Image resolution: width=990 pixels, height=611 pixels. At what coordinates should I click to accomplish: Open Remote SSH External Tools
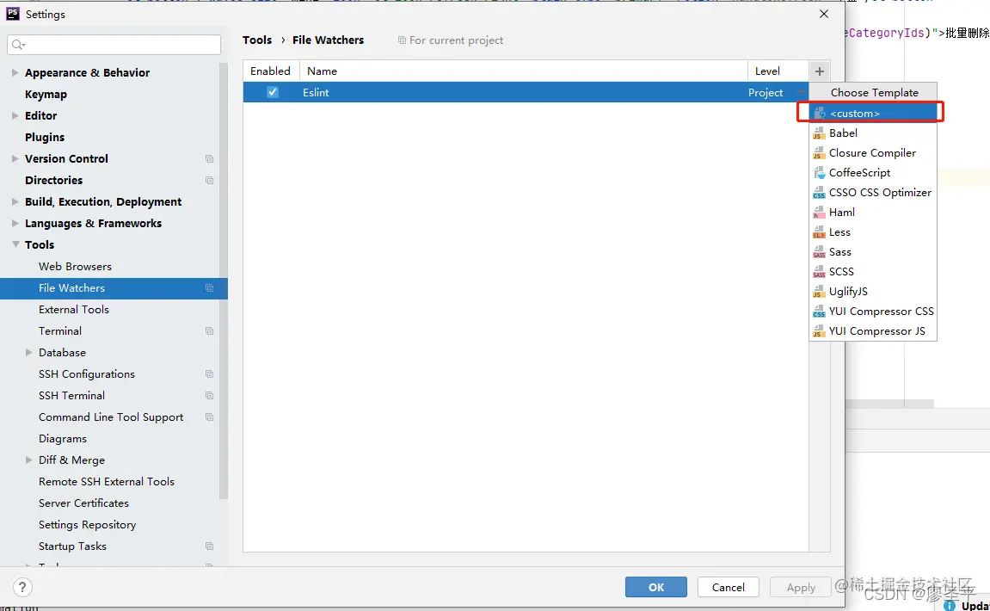107,481
